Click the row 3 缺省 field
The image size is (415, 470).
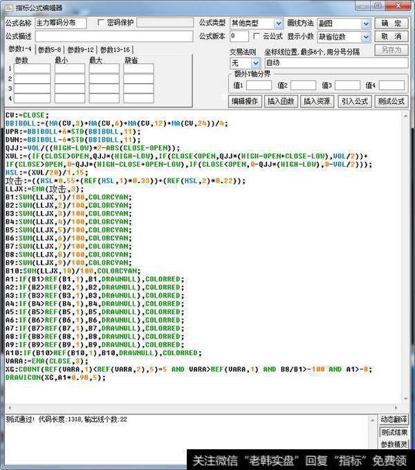[138, 89]
